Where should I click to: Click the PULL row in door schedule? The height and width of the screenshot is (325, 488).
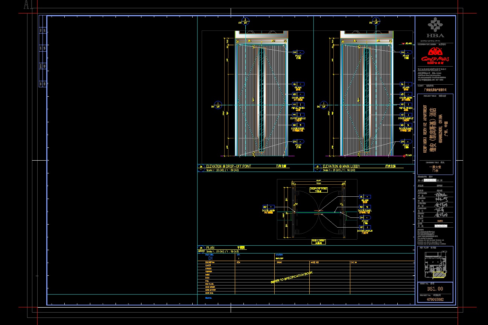tap(306, 281)
